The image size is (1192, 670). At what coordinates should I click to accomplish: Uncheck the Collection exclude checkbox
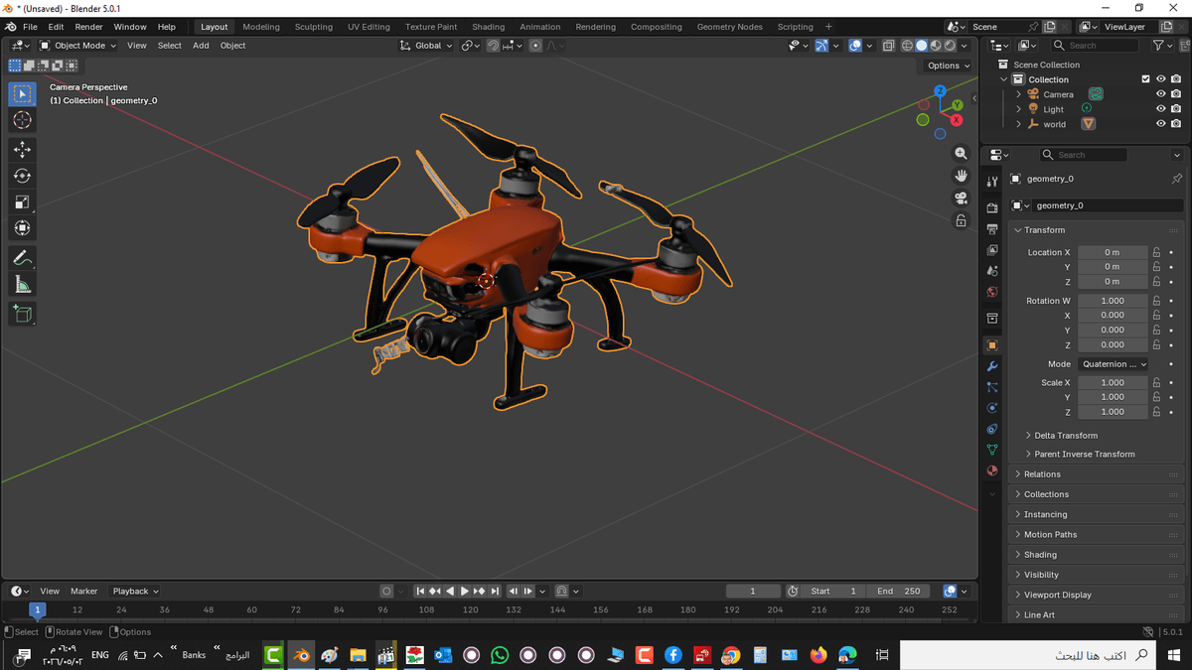coord(1145,79)
